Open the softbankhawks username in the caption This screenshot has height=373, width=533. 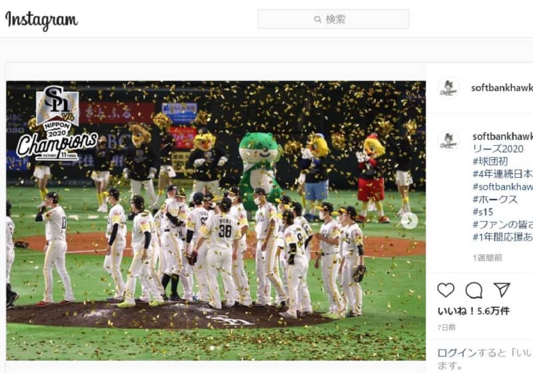tap(502, 137)
